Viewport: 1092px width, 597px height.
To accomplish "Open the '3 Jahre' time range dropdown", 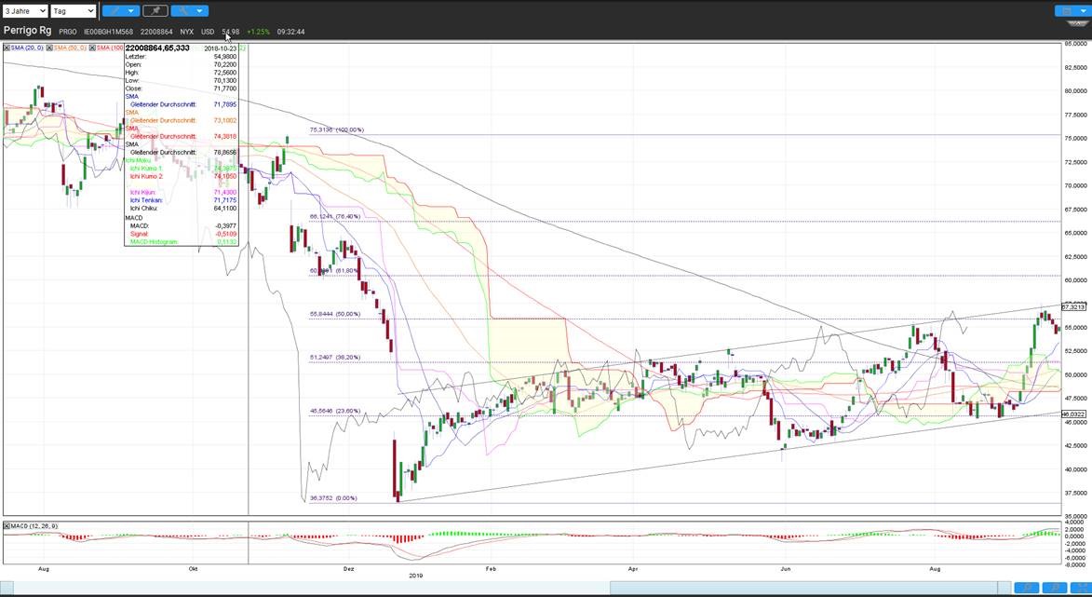I will tap(24, 11).
